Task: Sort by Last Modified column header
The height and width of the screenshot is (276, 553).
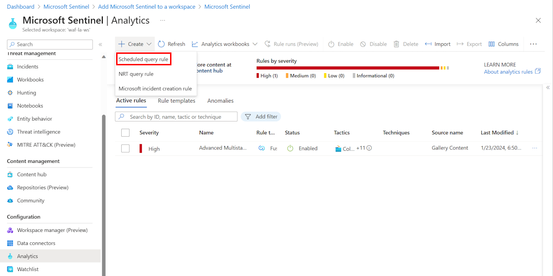Action: click(500, 133)
